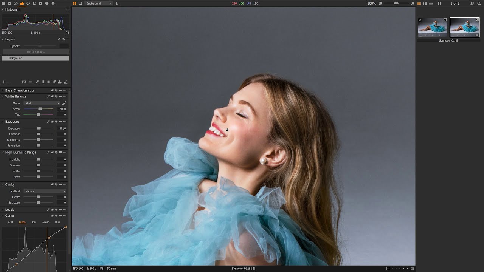Open the Library tool tab folder icon
The width and height of the screenshot is (484, 272).
click(3, 3)
